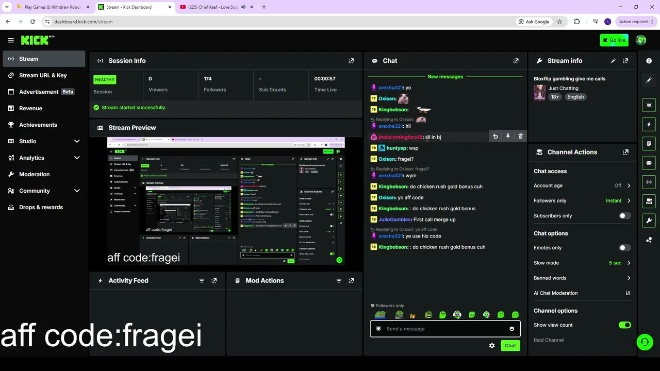This screenshot has width=660, height=371.
Task: Go to Stream in sidebar
Action: point(44,59)
